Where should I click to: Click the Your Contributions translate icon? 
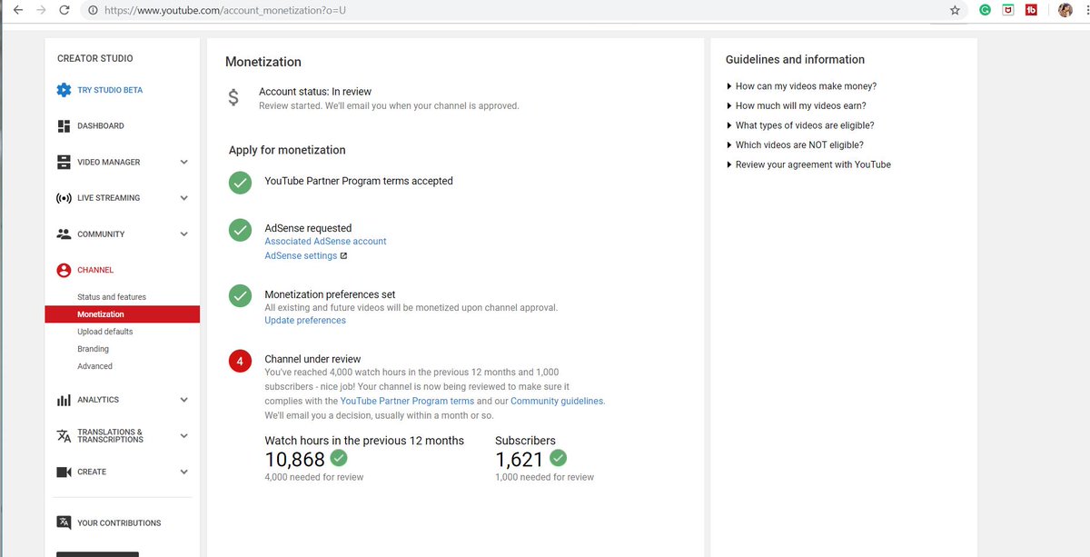coord(64,522)
